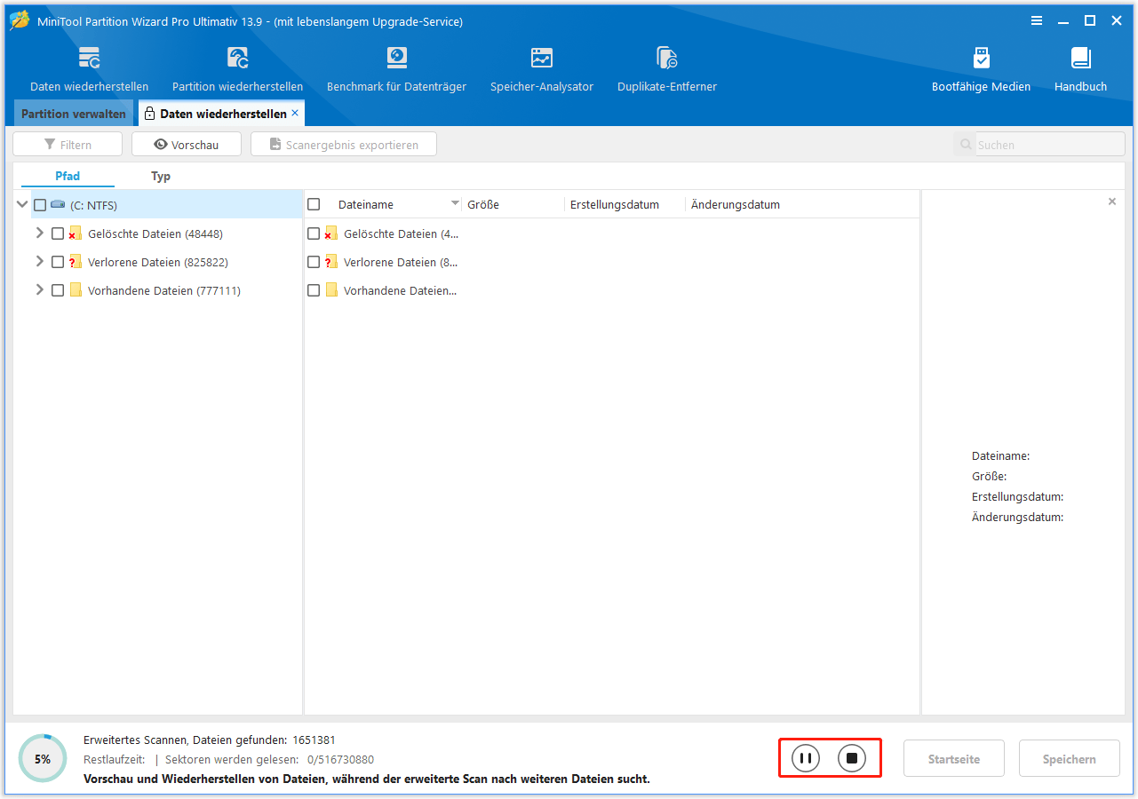This screenshot has height=799, width=1138.
Task: Open Speicher-Analysator tool
Action: click(x=542, y=69)
